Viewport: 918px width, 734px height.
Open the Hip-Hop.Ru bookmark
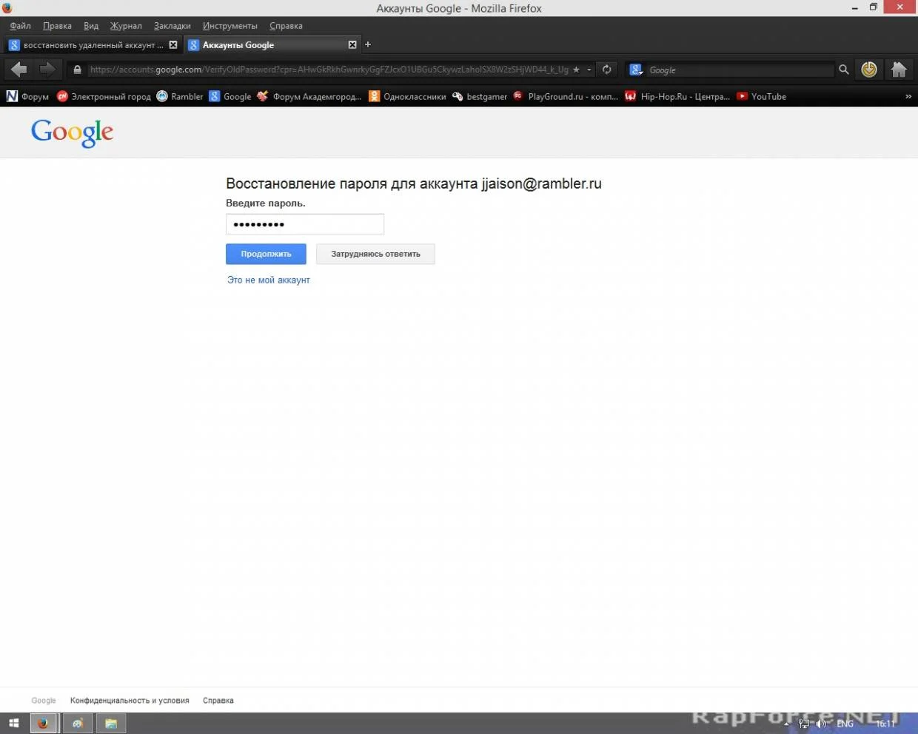tap(677, 96)
